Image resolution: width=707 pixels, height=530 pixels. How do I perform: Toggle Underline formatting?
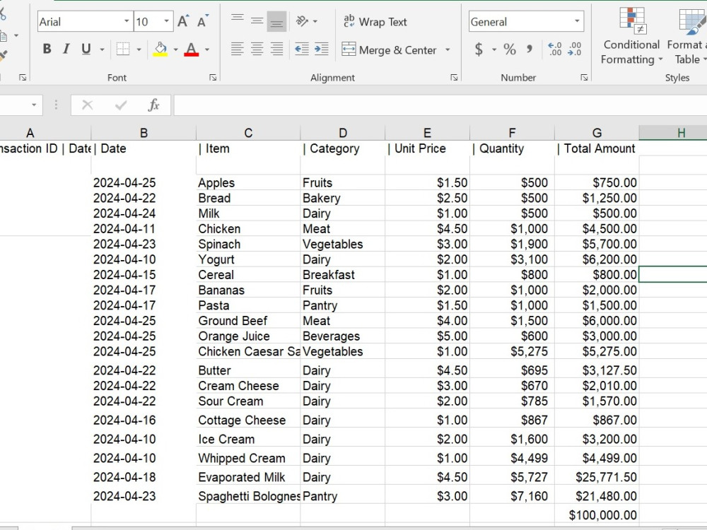click(x=86, y=49)
